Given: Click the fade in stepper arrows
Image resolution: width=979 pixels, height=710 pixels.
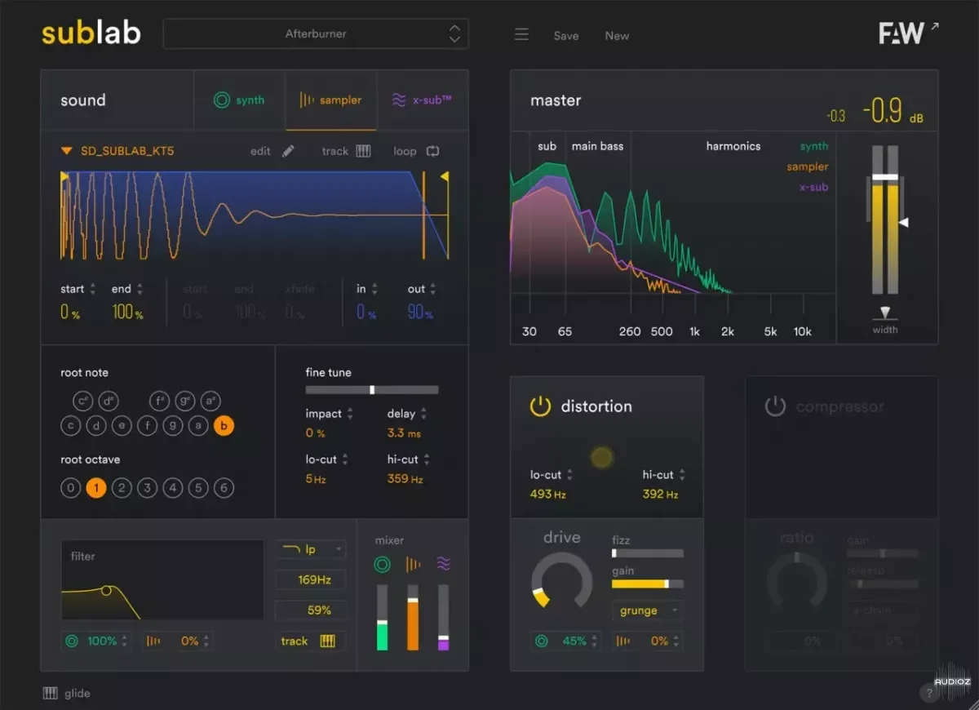Looking at the screenshot, I should tap(374, 289).
